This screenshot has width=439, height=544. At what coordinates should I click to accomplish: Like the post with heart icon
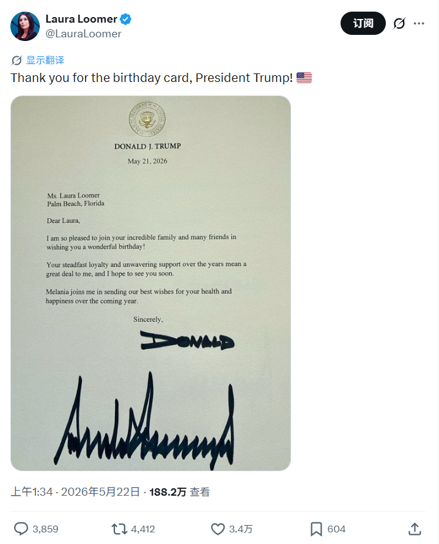(218, 529)
